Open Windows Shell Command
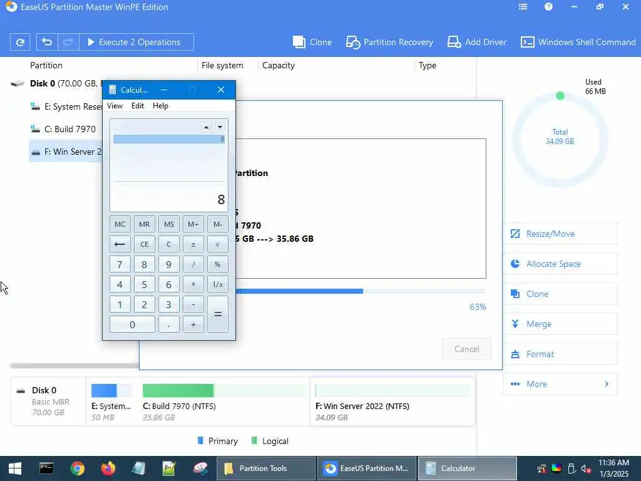The height and width of the screenshot is (481, 641). coord(578,42)
